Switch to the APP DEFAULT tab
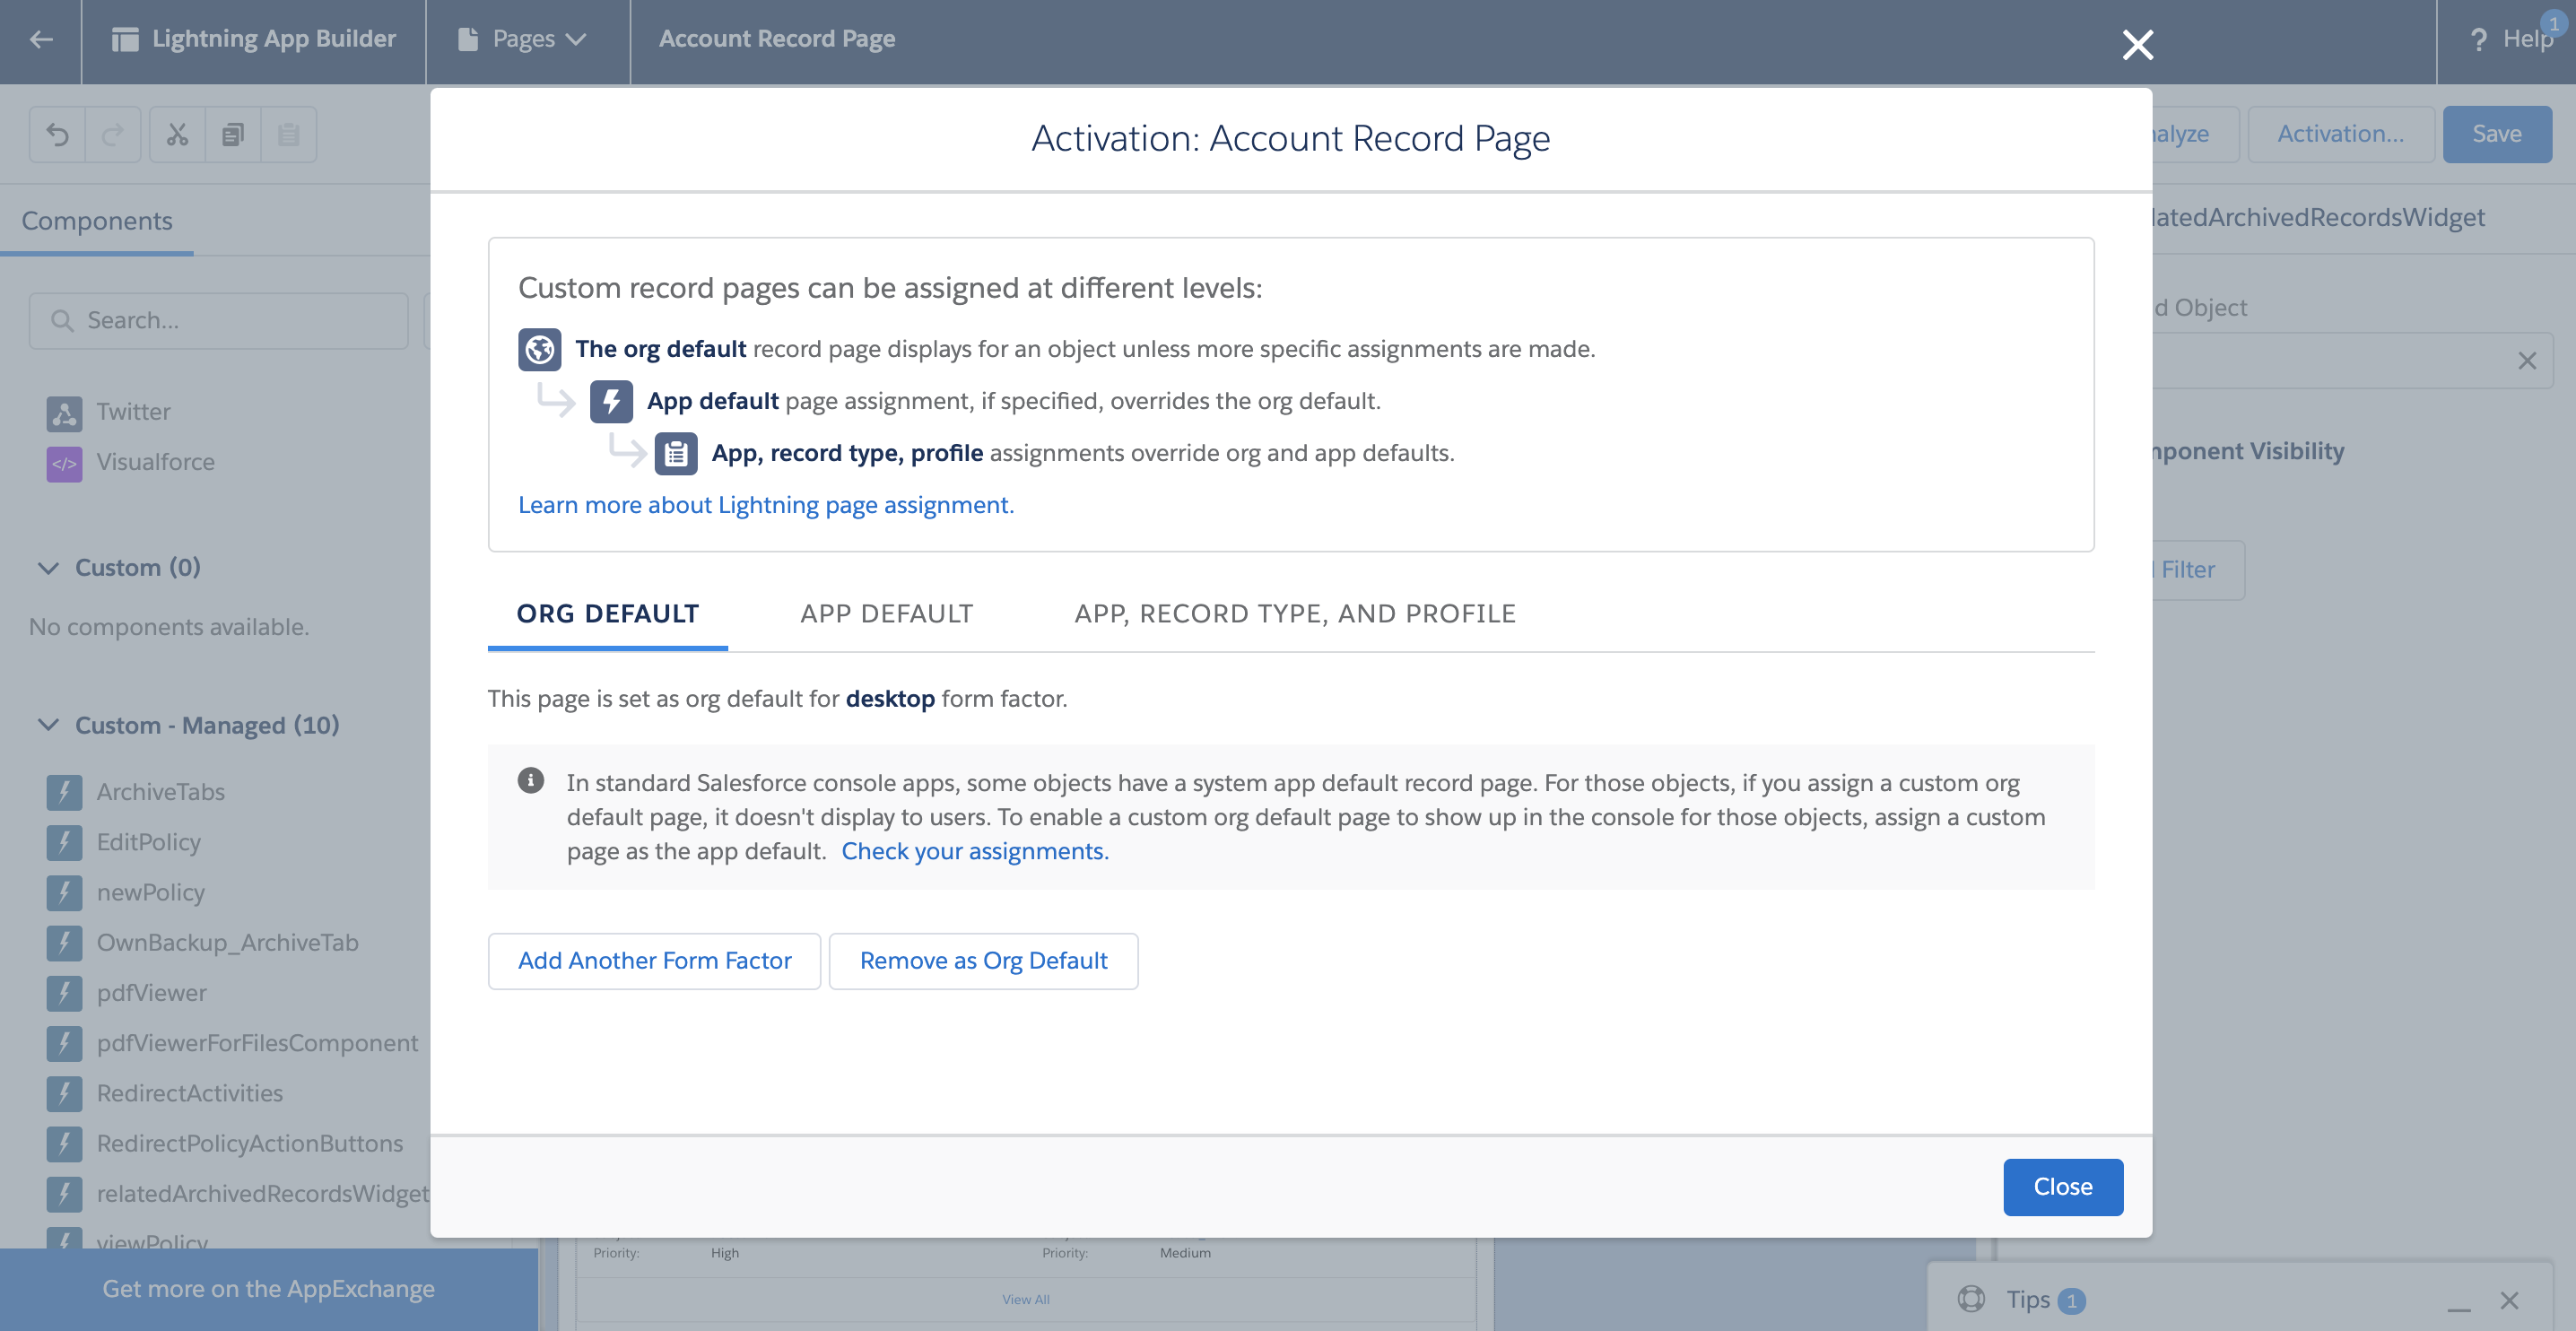Viewport: 2576px width, 1331px height. click(x=886, y=613)
